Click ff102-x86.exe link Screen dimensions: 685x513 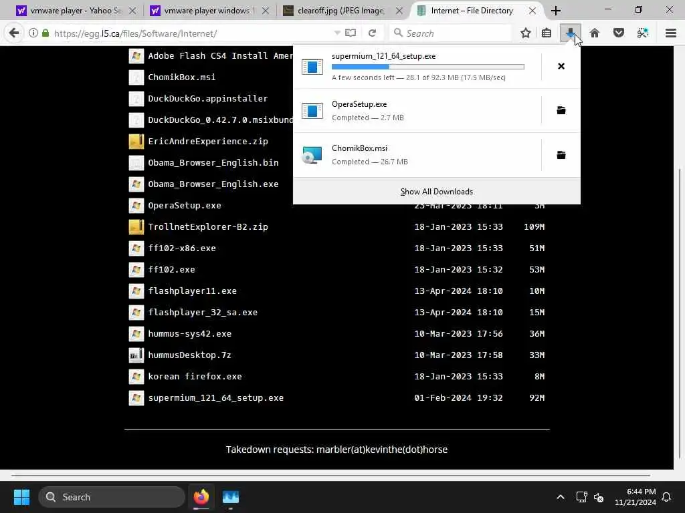[x=182, y=248]
